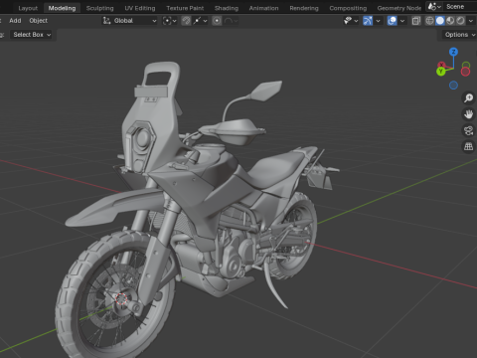Open the Add menu
This screenshot has height=358, width=477.
click(15, 21)
